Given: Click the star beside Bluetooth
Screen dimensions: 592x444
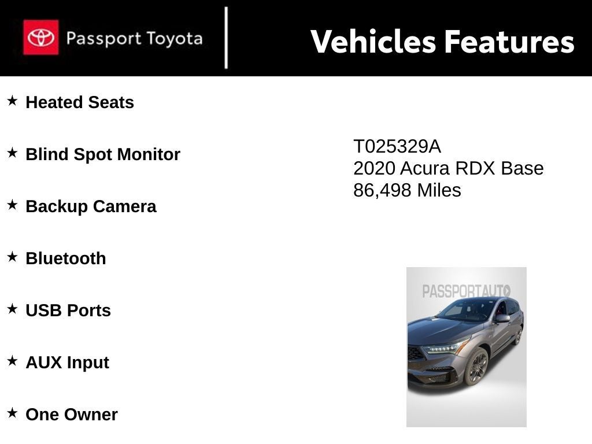Looking at the screenshot, I should 12,257.
